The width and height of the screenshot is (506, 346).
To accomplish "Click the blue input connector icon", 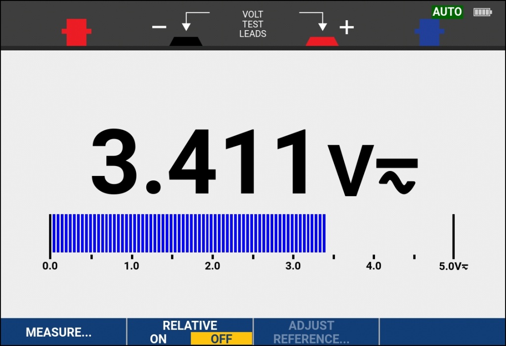I will click(x=429, y=33).
